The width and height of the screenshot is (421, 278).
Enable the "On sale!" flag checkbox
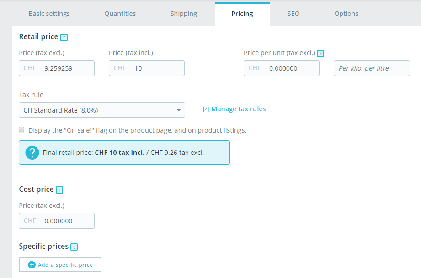point(21,130)
